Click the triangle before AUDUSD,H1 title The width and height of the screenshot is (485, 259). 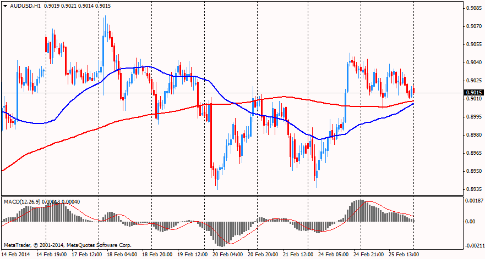pyautogui.click(x=6, y=6)
